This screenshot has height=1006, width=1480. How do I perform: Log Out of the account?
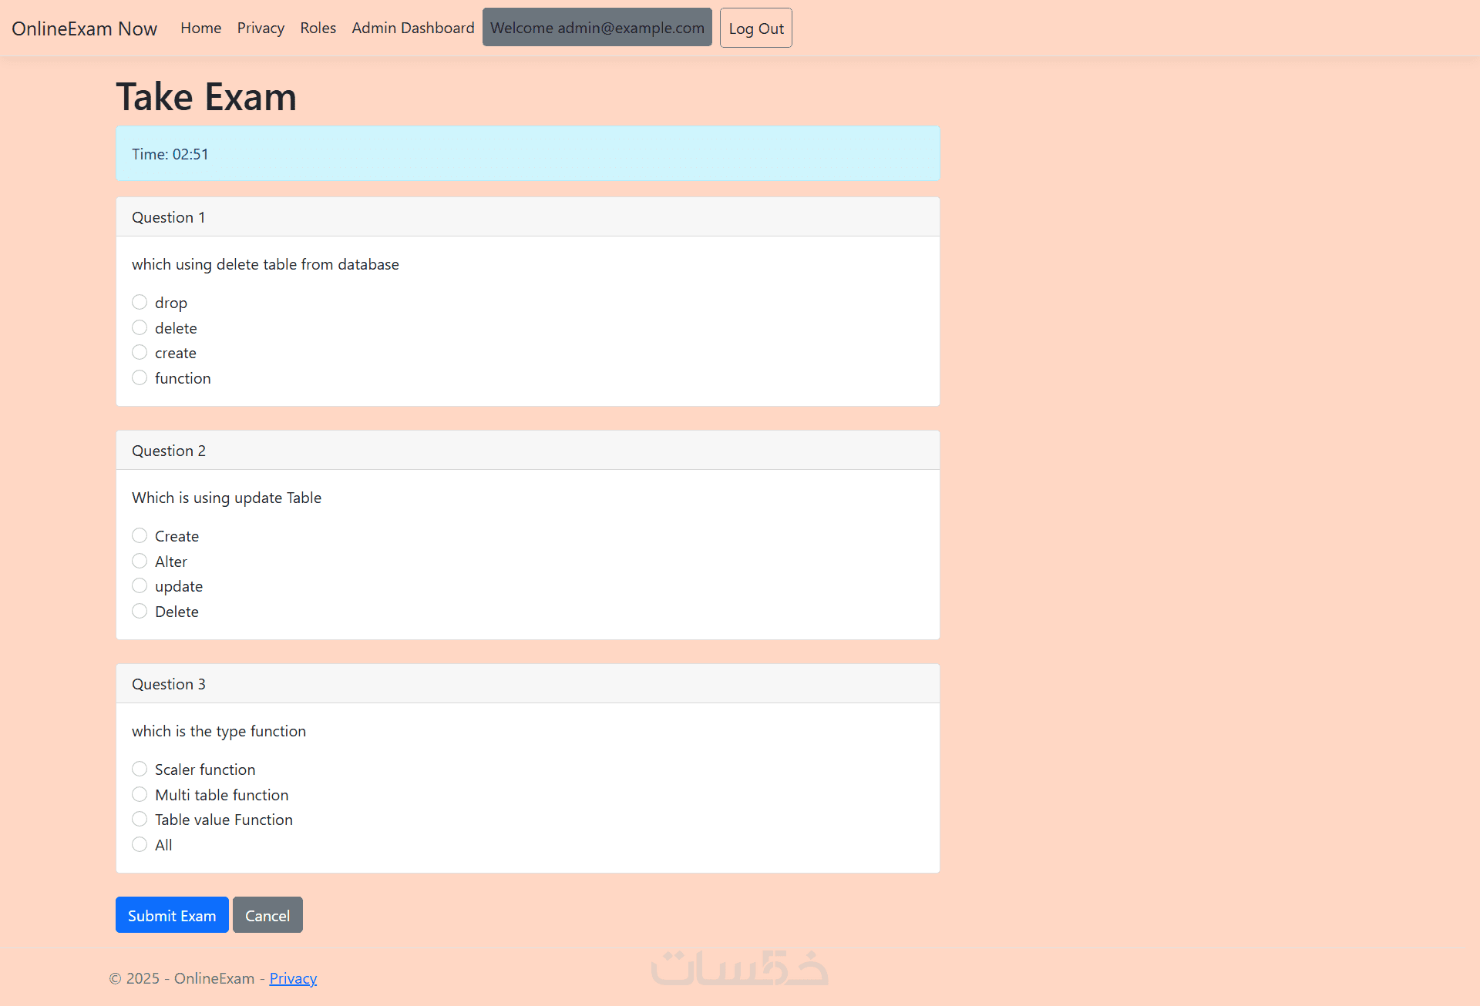pyautogui.click(x=755, y=29)
